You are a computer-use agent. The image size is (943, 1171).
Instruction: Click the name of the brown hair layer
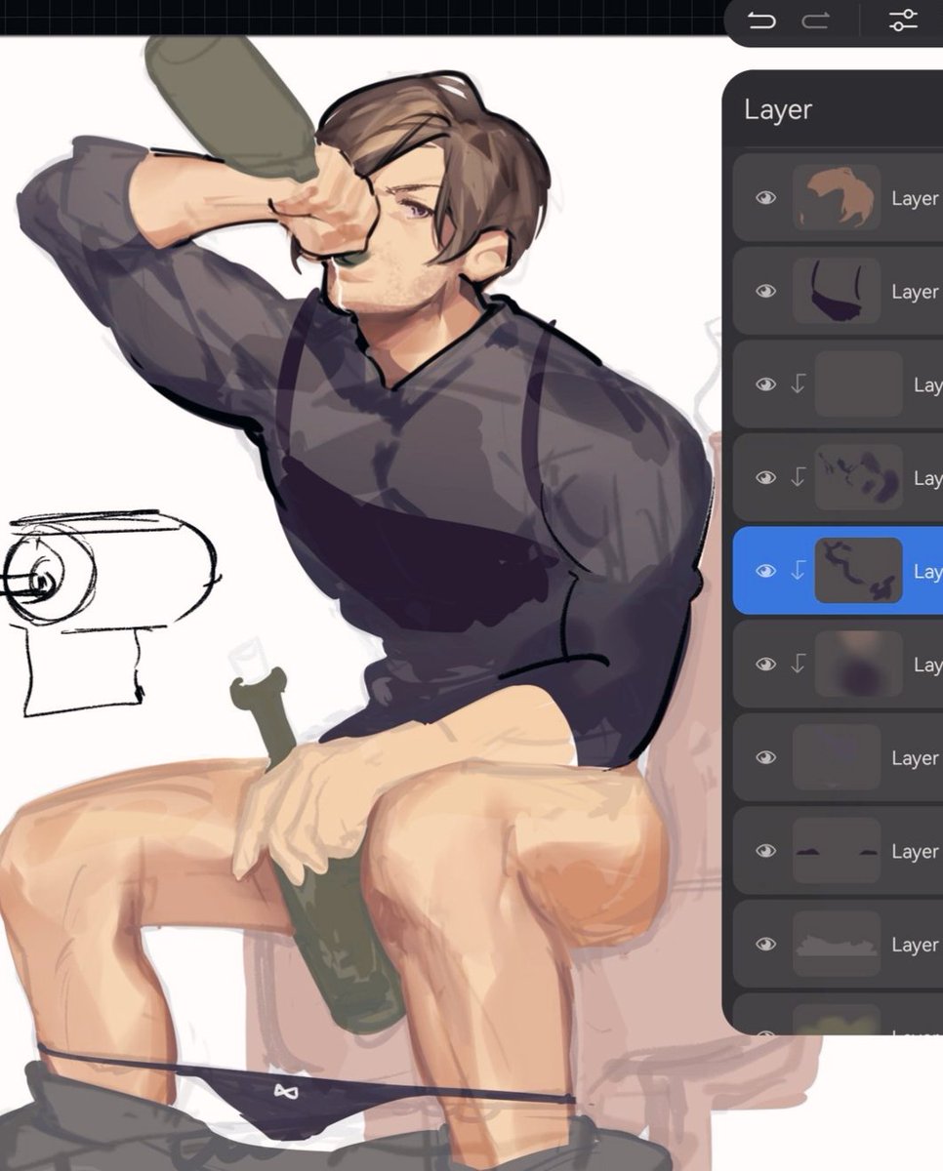[916, 198]
